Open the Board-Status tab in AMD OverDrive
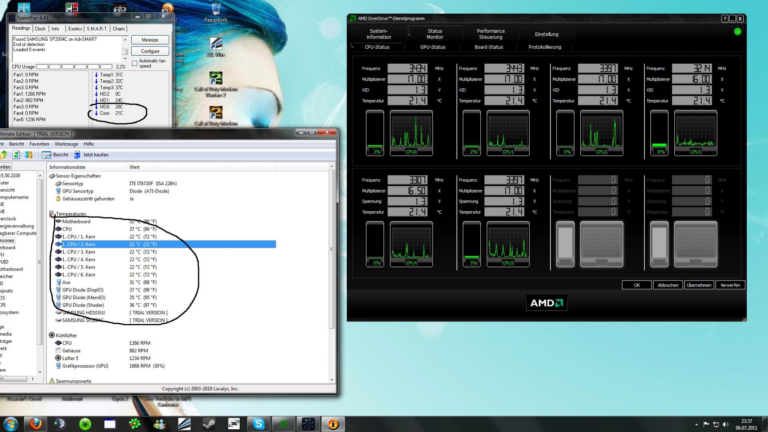 [x=489, y=47]
